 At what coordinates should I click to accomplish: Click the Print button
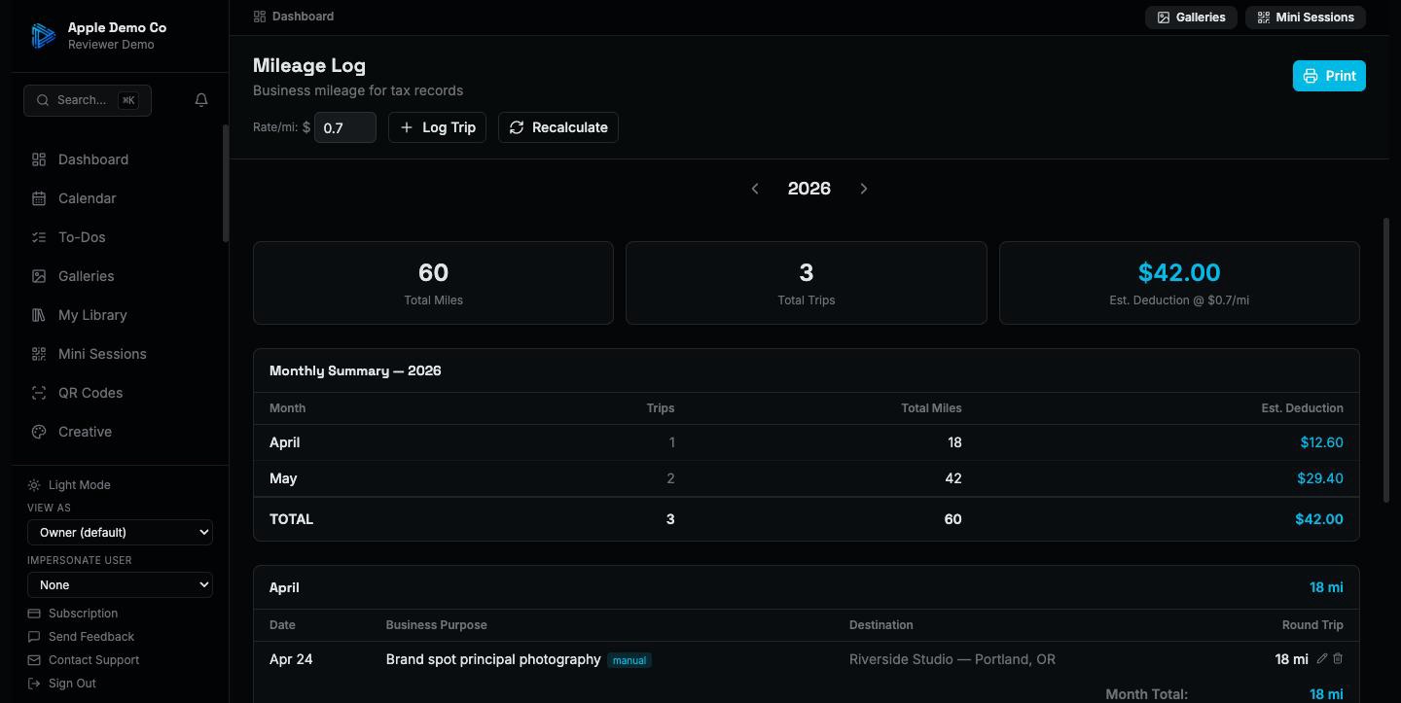pos(1329,76)
